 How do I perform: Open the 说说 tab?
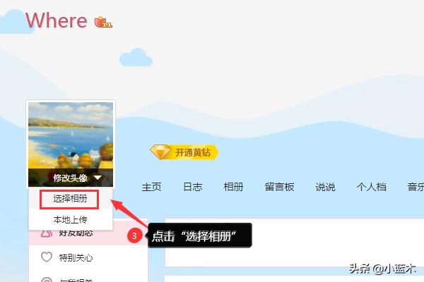[325, 187]
